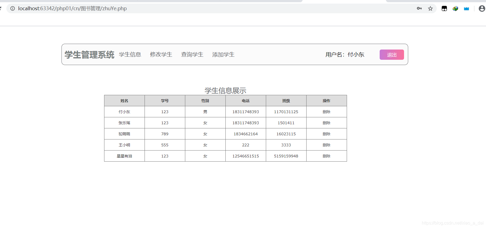Open the 修改学生 menu item
This screenshot has width=486, height=228.
tap(161, 55)
